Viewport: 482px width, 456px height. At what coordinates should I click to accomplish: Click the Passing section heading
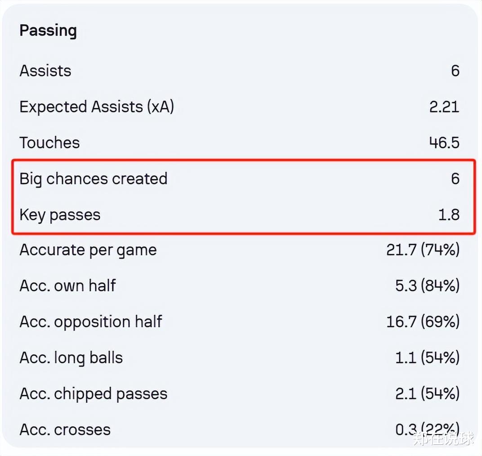48,31
